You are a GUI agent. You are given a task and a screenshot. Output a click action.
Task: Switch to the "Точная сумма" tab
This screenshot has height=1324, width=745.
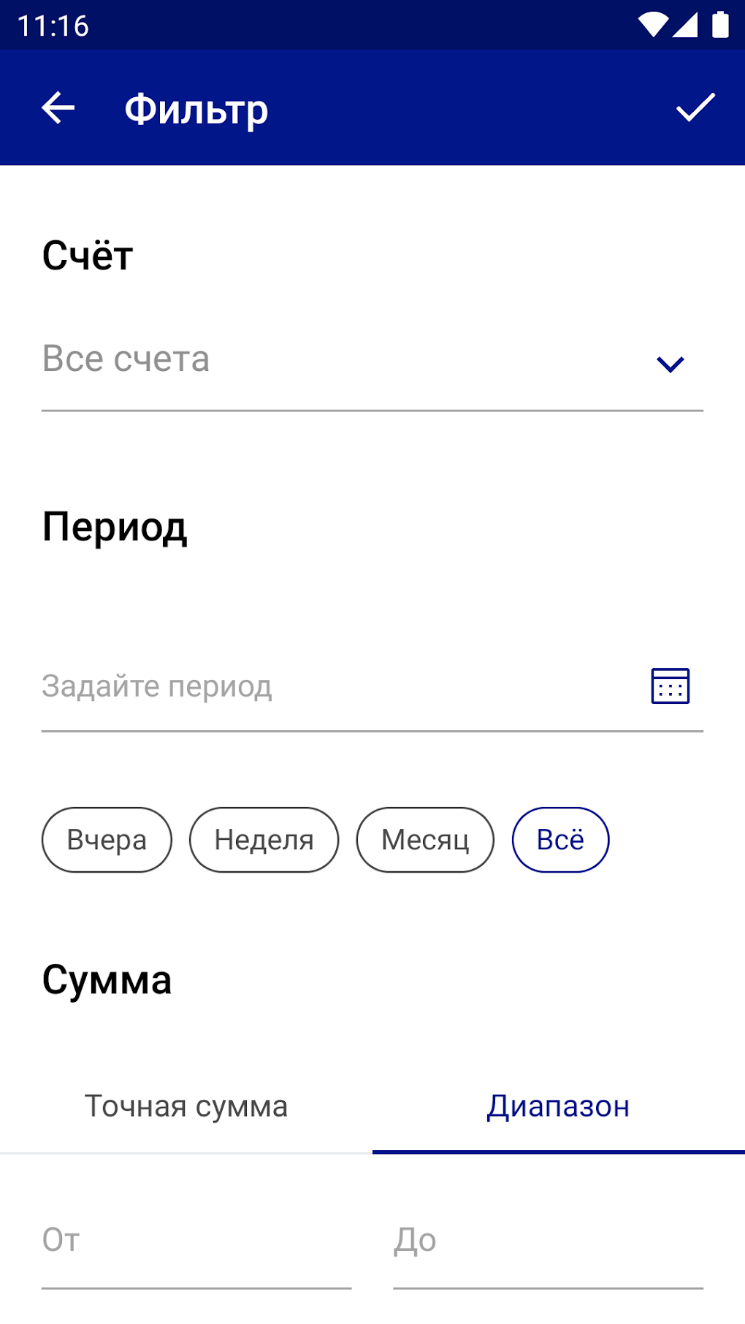pos(186,1106)
